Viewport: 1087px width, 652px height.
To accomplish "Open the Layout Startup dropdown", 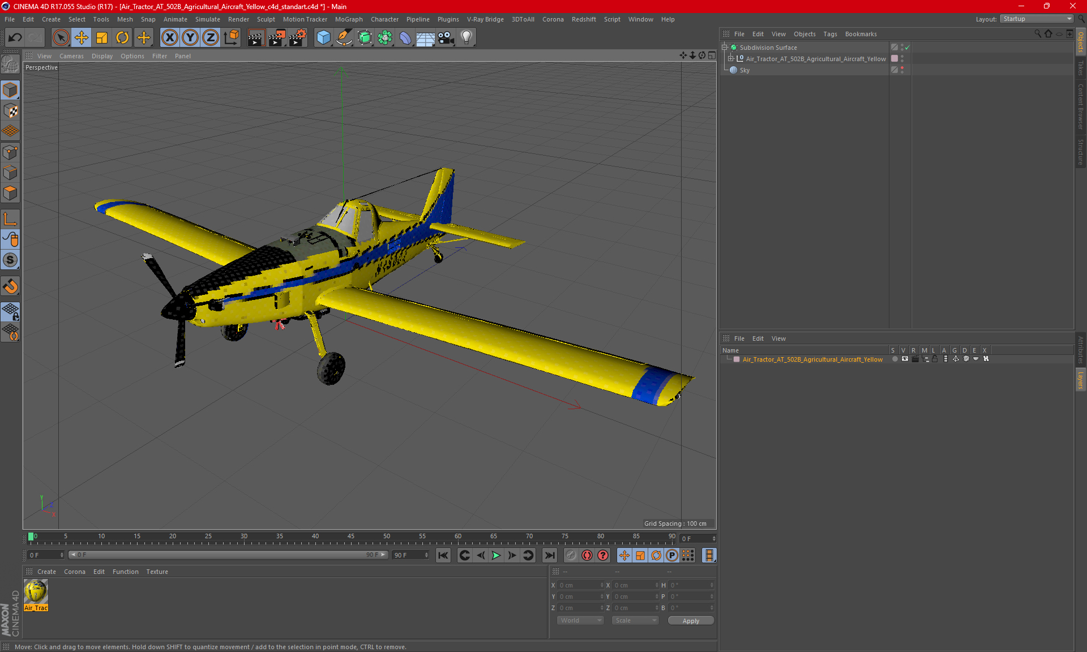I will pos(1037,19).
